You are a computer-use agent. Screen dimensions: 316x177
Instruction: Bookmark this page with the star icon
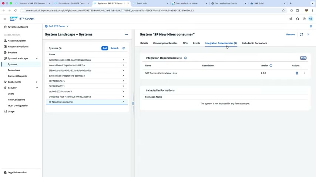coord(283,10)
